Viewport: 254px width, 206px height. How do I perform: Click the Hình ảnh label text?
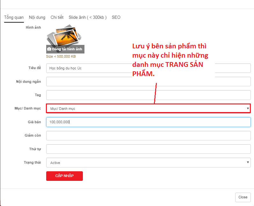click(33, 28)
